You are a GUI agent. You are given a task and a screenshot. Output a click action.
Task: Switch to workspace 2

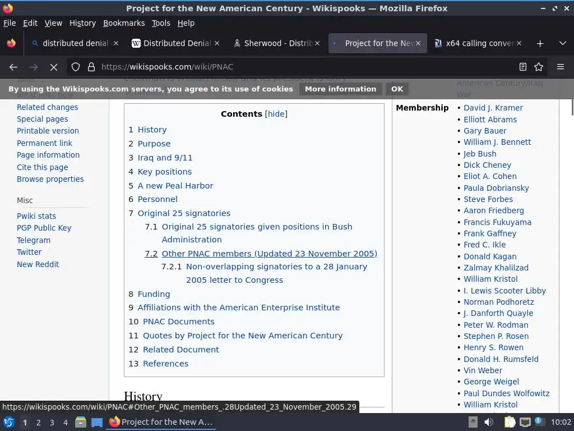tap(39, 423)
